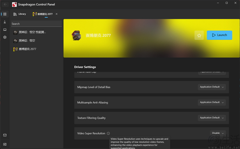Launch 赛博朋克 2077 with Launch button
Viewport: 240px width, 149px height.
(220, 35)
